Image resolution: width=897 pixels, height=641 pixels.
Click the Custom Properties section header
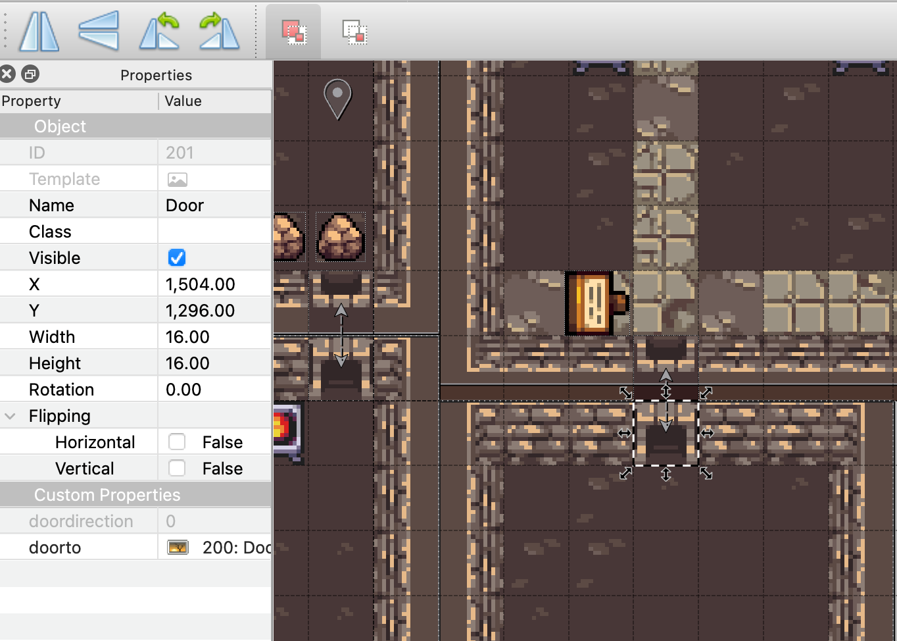(x=107, y=495)
